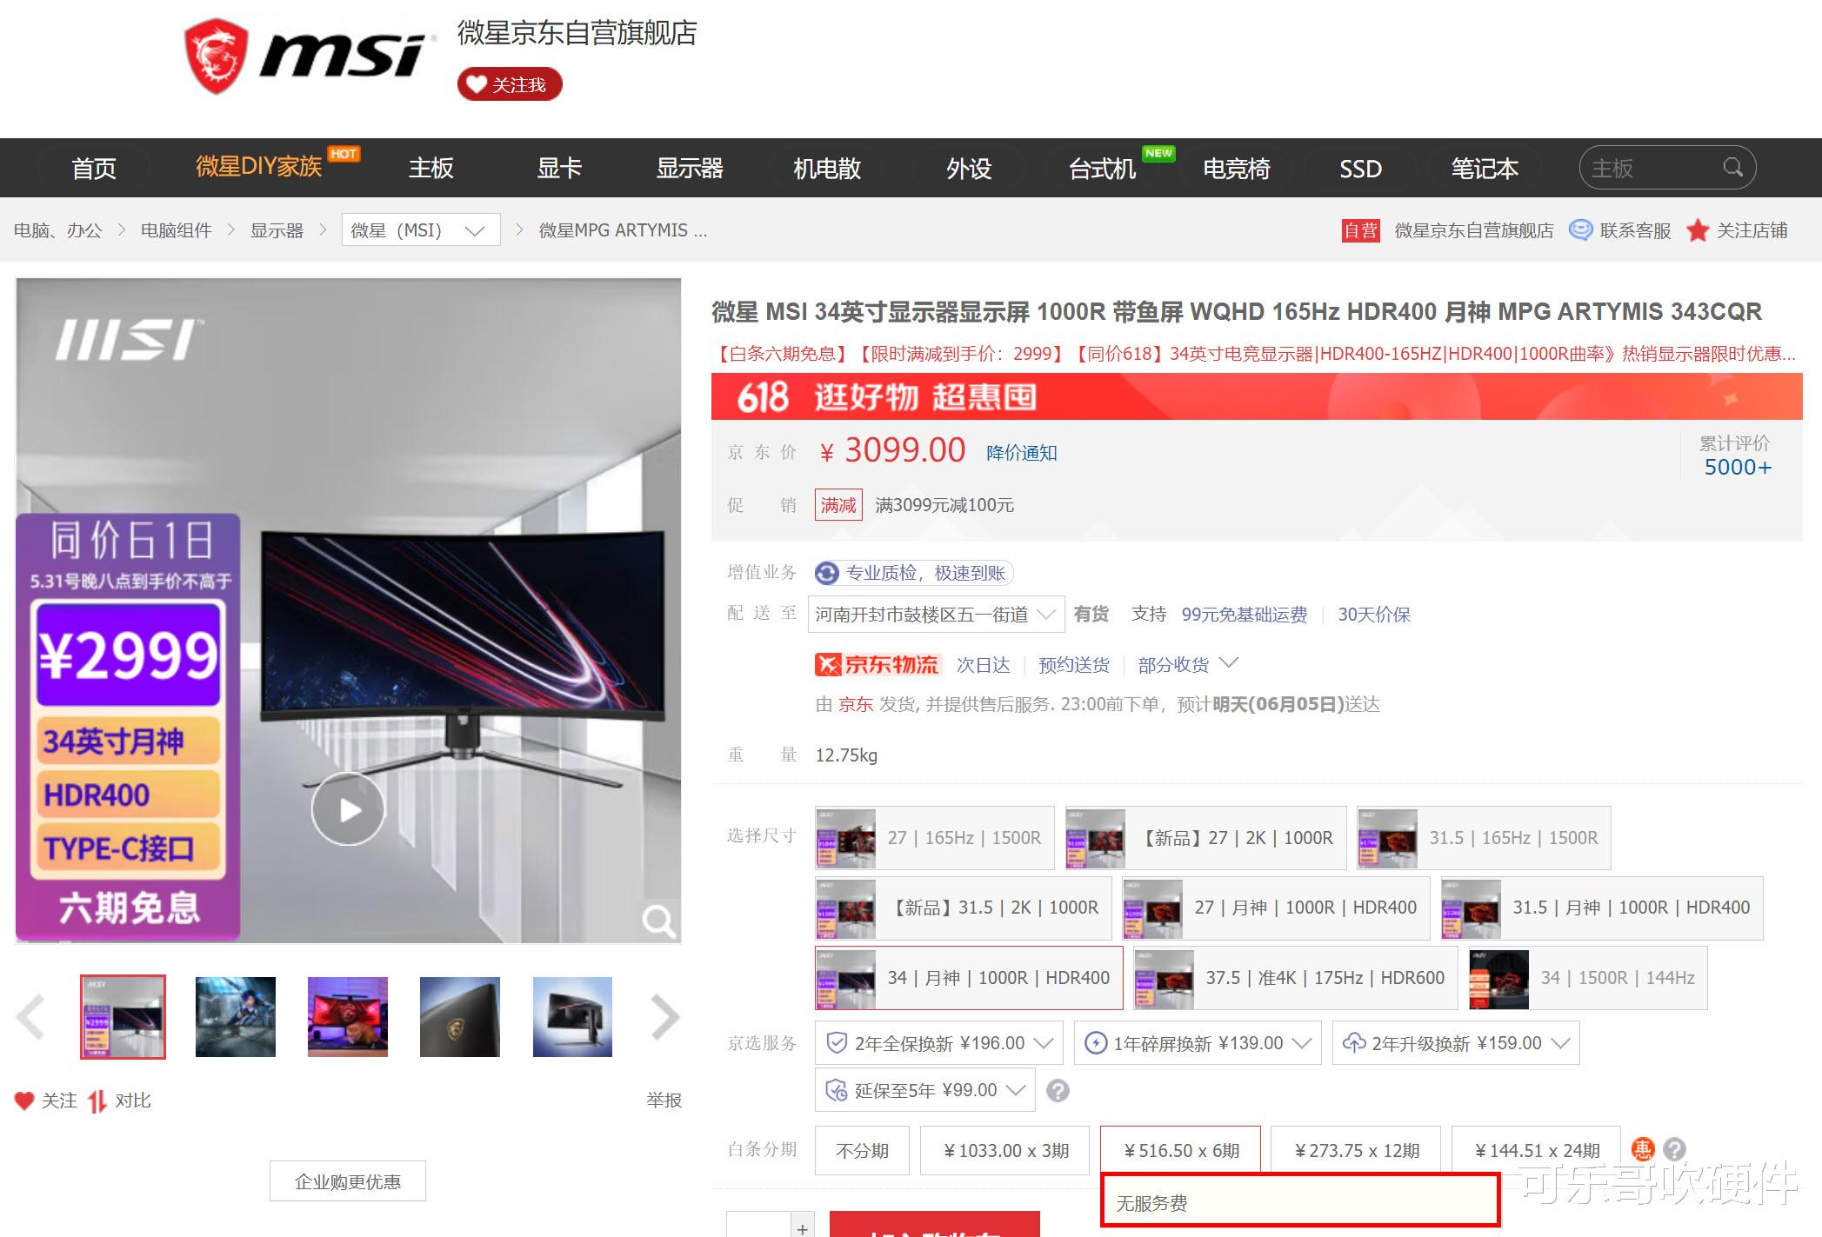Screen dimensions: 1822x1237
Task: Click the orange 惠 discount icon
Action: 1641,1149
